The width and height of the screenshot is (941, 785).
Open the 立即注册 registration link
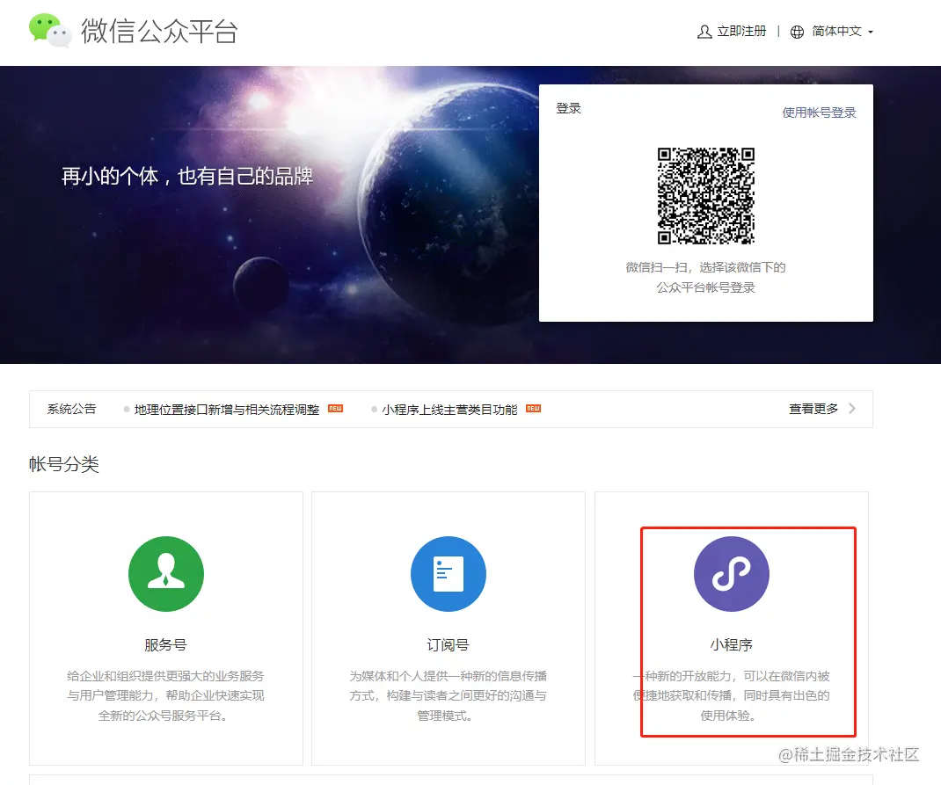click(x=741, y=31)
